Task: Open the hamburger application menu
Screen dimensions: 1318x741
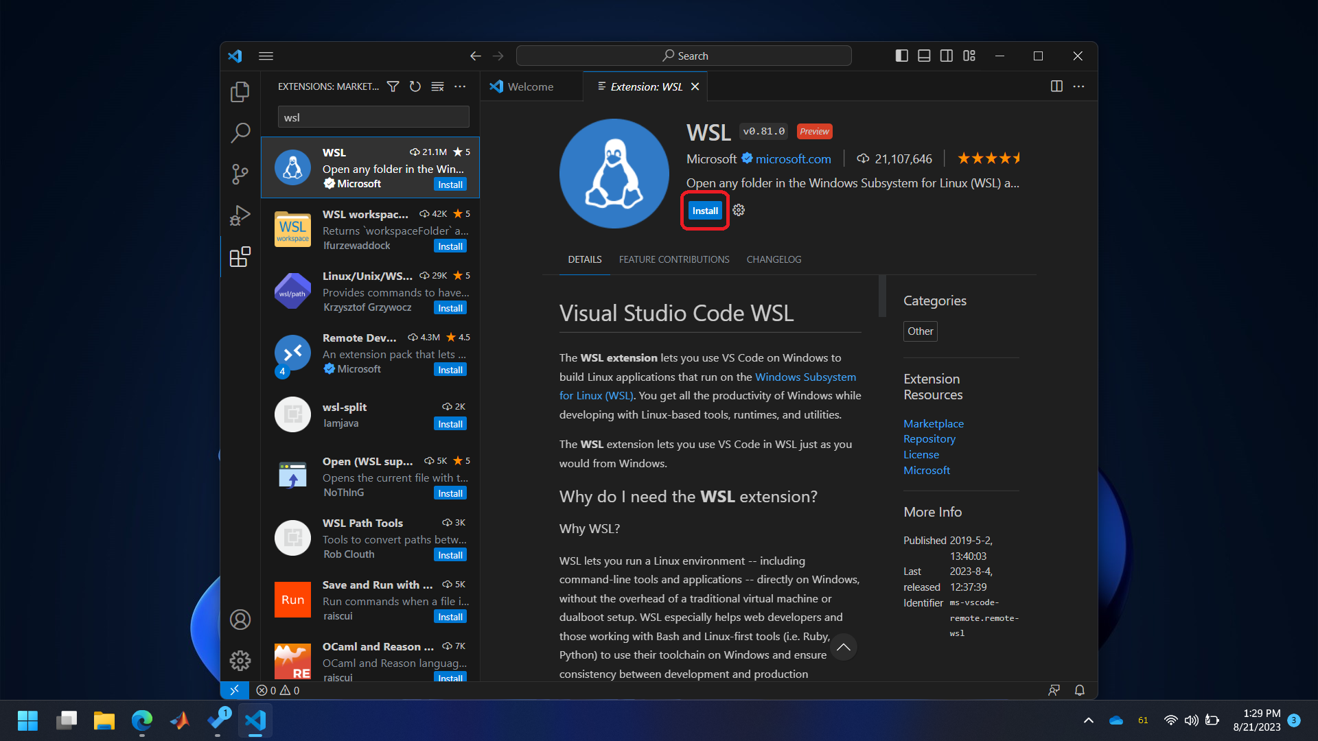Action: (x=266, y=56)
